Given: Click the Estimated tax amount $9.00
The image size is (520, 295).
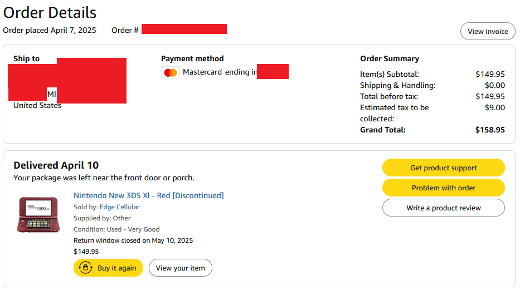Looking at the screenshot, I should point(494,107).
